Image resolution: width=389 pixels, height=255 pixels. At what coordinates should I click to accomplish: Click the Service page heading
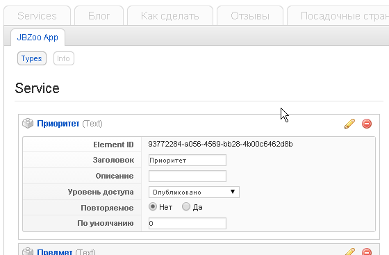tap(38, 88)
